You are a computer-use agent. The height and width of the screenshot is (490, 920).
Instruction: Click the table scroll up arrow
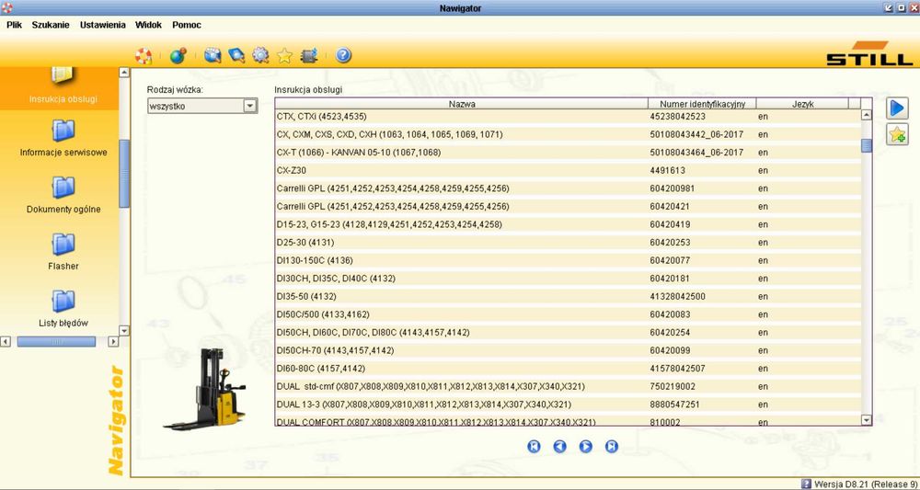tap(866, 116)
